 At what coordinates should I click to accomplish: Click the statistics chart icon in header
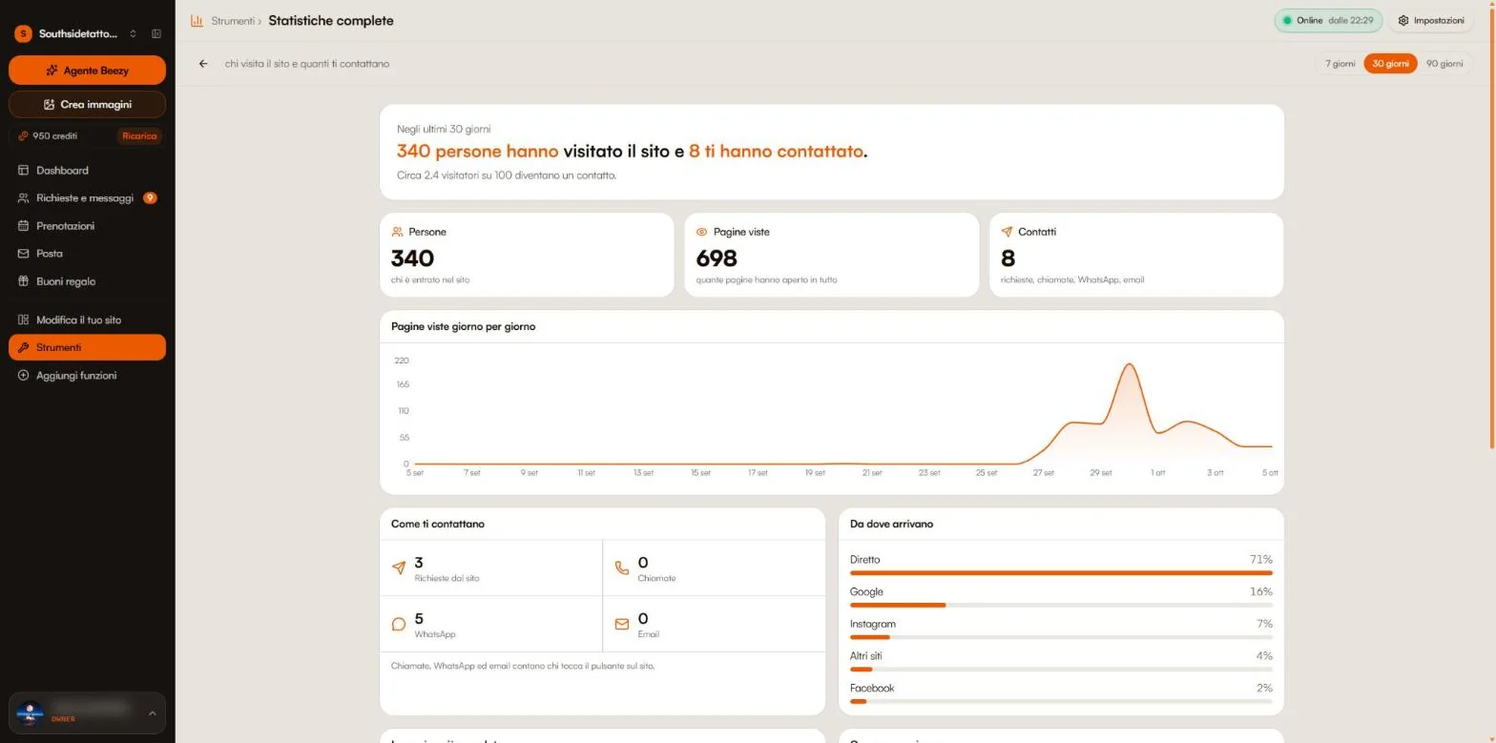tap(197, 21)
